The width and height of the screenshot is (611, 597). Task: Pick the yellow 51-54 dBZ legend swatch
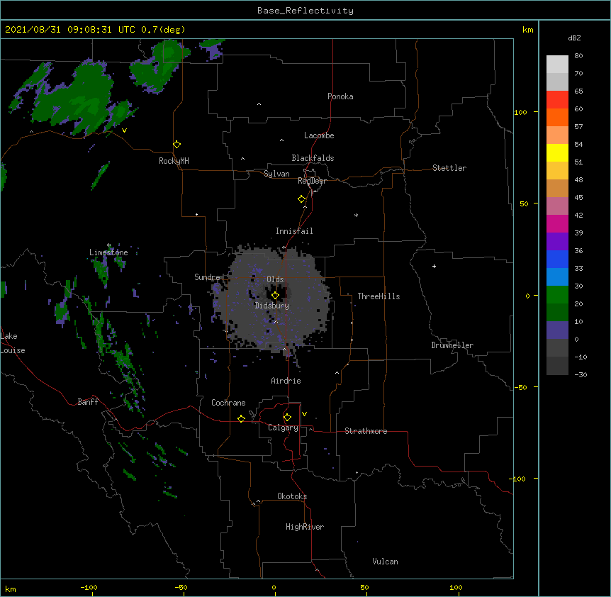(557, 152)
